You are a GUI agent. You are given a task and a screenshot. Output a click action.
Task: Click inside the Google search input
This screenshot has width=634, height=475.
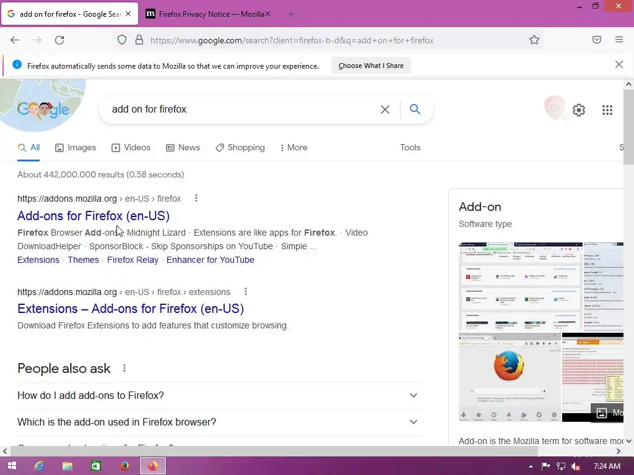[243, 109]
